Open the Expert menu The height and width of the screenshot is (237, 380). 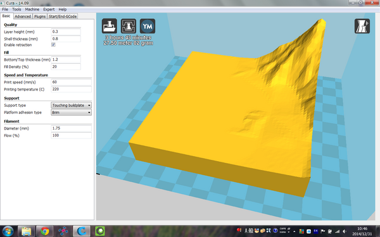[49, 9]
